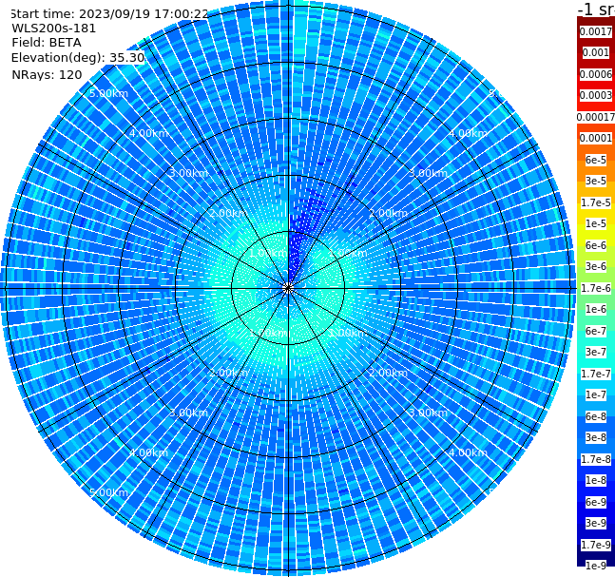Click the 3e-7 colorbar tick label

tap(596, 352)
